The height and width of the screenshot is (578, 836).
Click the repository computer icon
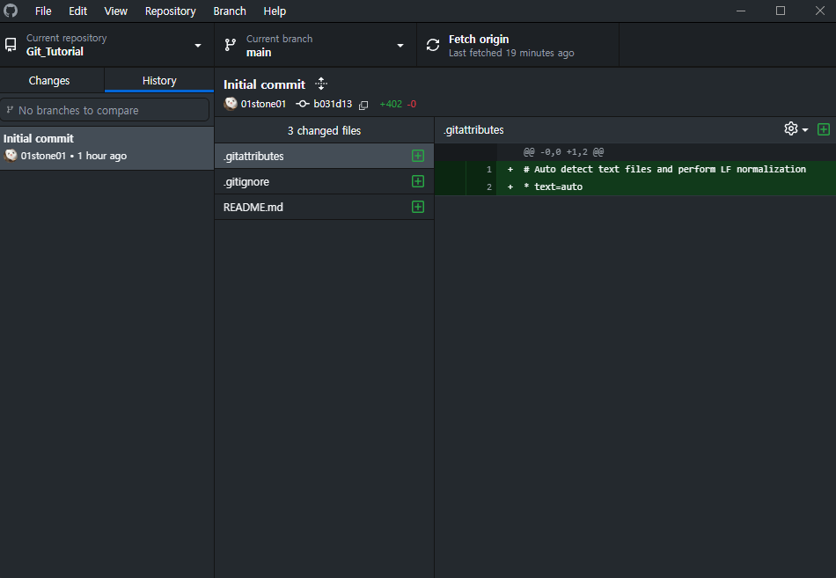click(x=11, y=45)
